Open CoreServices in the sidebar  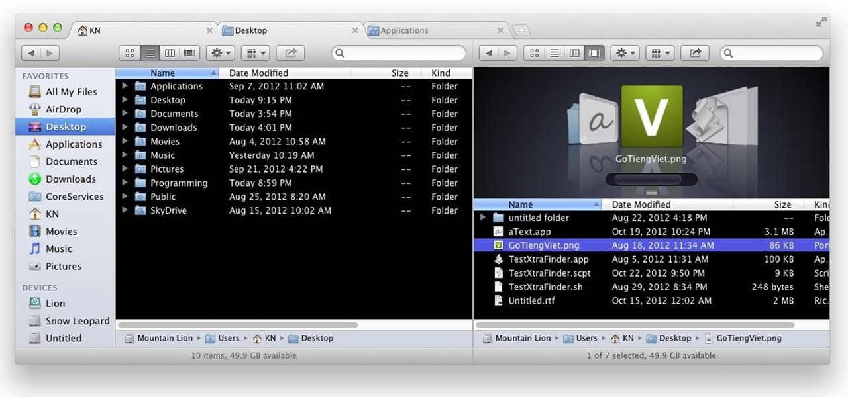[66, 197]
